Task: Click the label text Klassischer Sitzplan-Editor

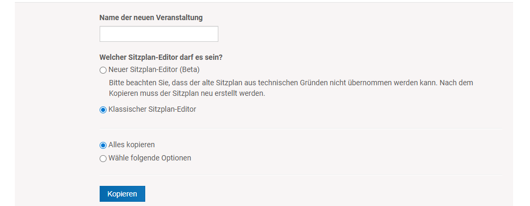Action: (x=152, y=110)
